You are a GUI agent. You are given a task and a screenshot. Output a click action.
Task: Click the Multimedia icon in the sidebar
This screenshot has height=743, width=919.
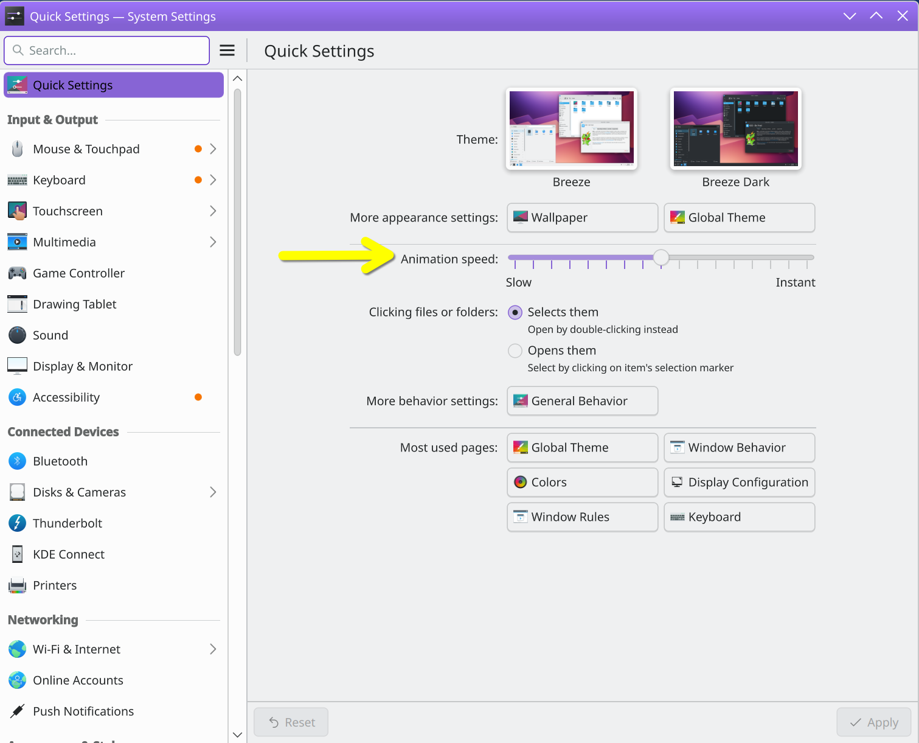(x=17, y=242)
